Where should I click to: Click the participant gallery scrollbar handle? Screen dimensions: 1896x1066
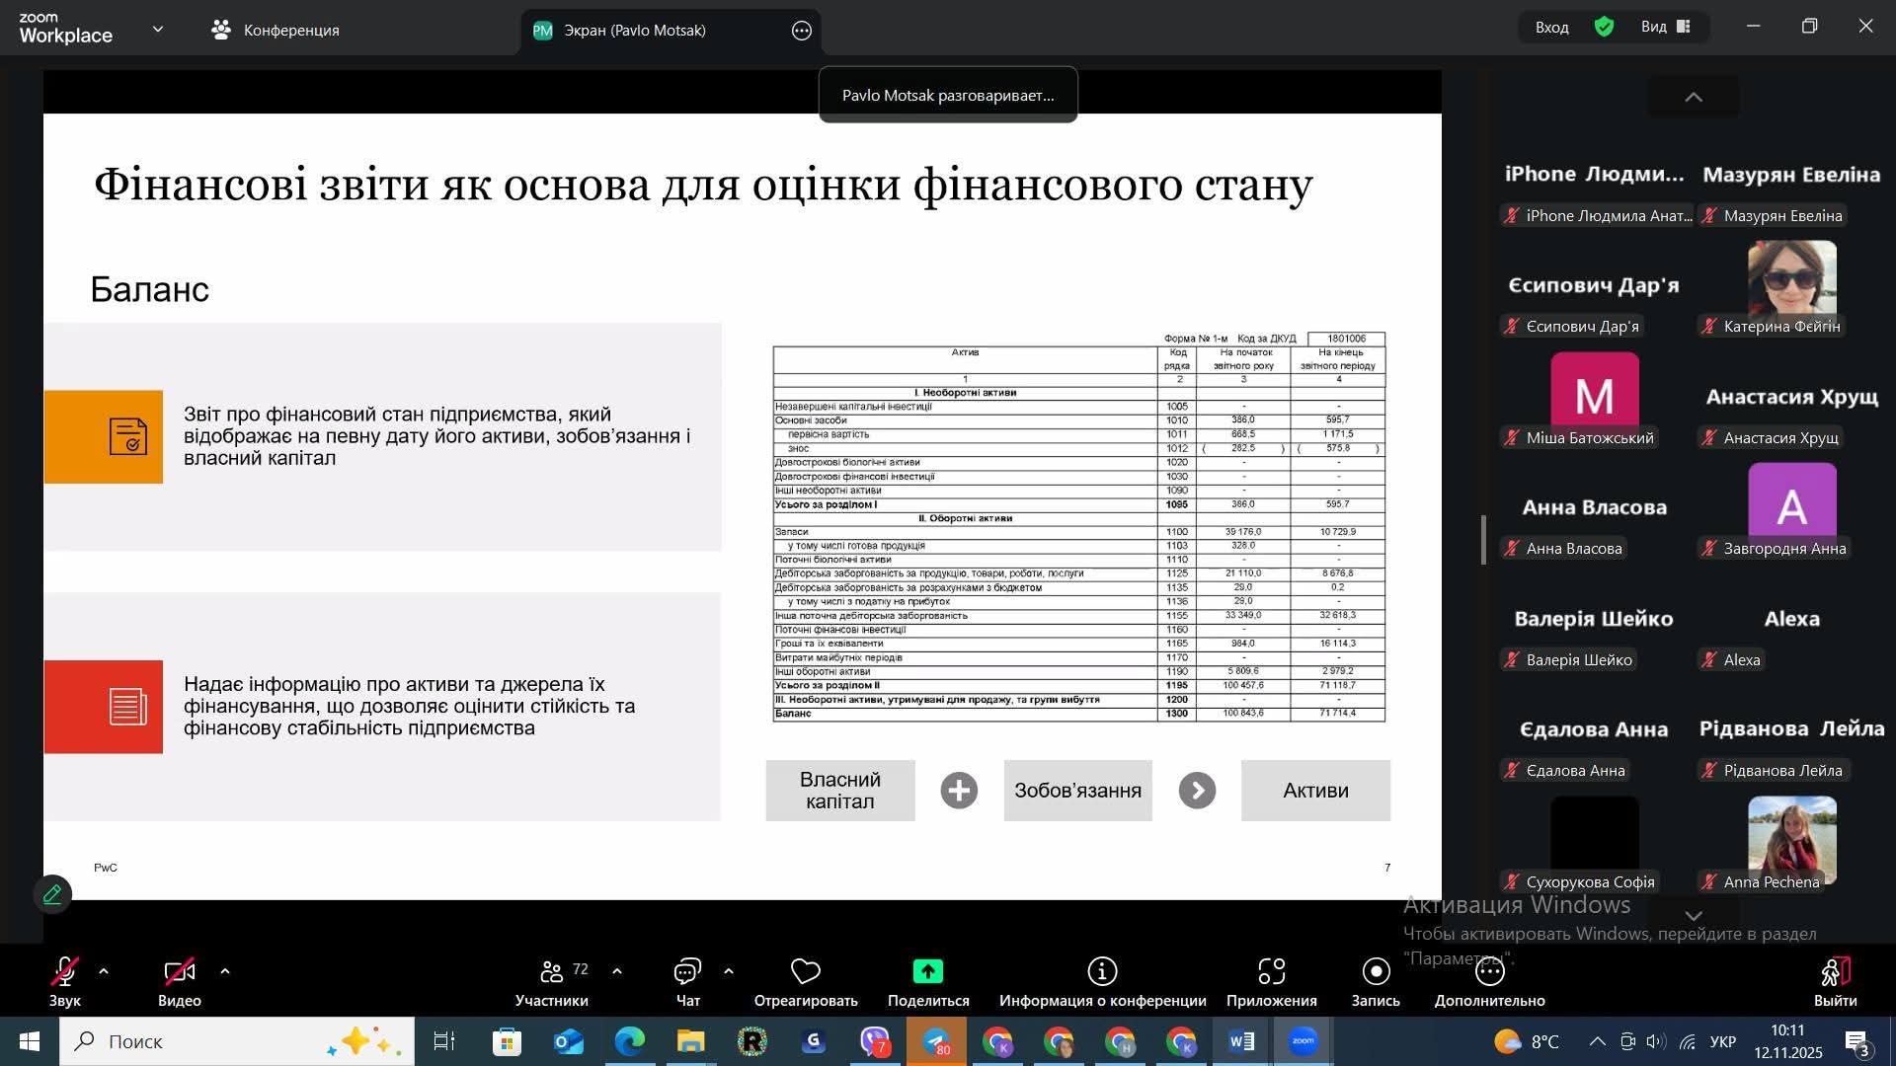pyautogui.click(x=1483, y=540)
